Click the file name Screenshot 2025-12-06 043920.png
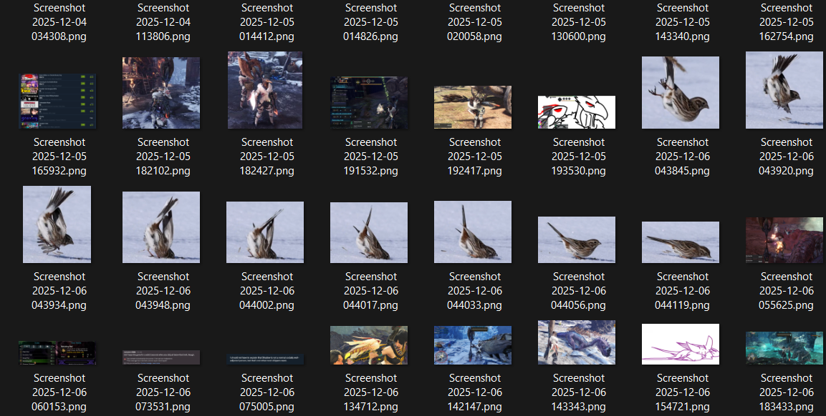This screenshot has height=416, width=826. 787,157
